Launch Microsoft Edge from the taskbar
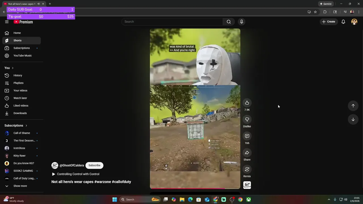The height and width of the screenshot is (204, 363). 190,199
